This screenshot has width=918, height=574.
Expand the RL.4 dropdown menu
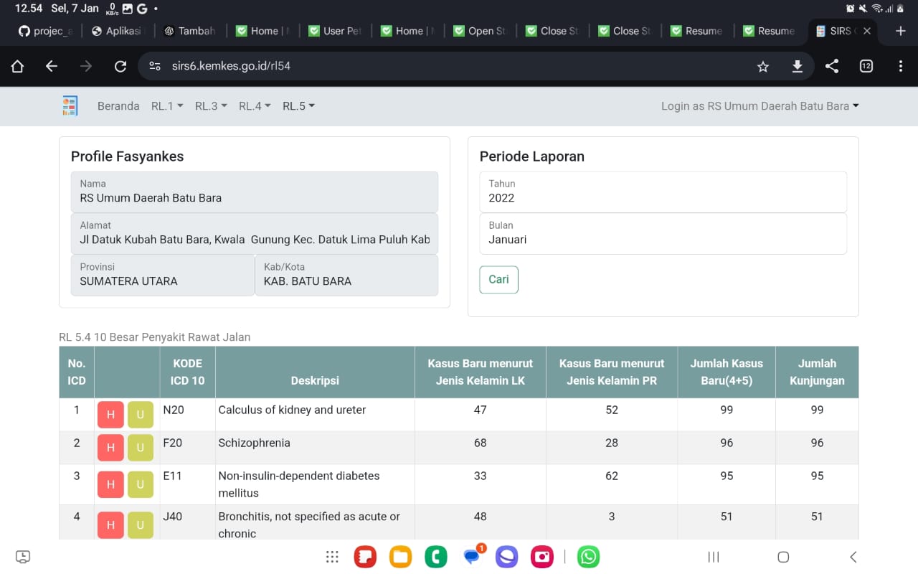click(255, 106)
